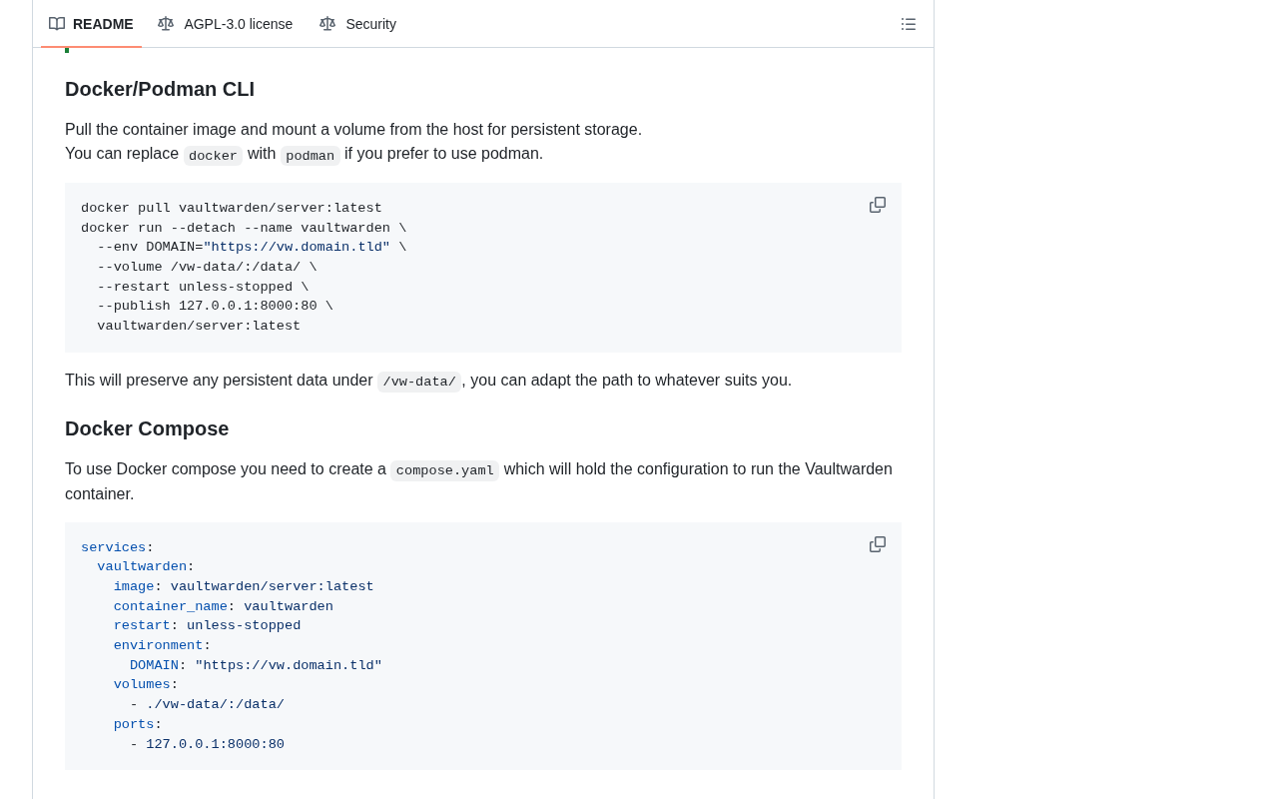
Task: Click the 'DOMAIN:' YAML line
Action: tap(256, 666)
